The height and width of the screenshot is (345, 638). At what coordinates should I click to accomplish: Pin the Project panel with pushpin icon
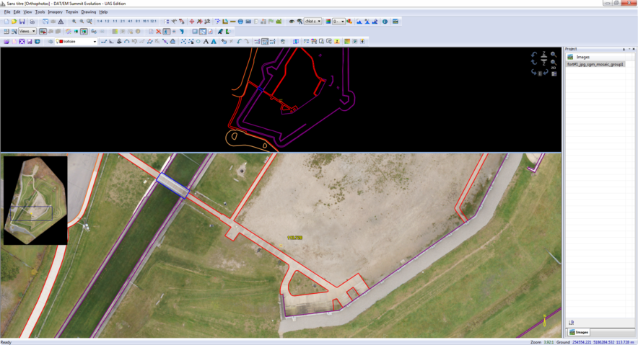click(624, 49)
